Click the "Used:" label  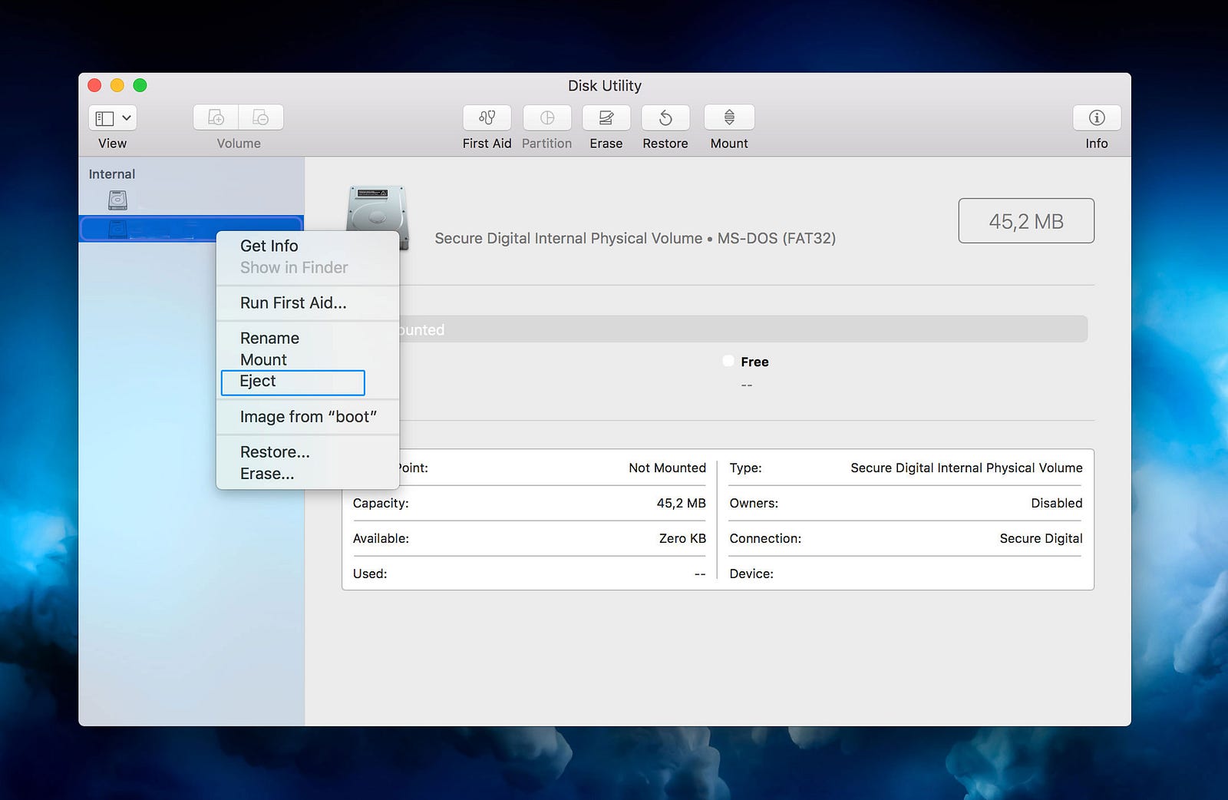coord(370,574)
